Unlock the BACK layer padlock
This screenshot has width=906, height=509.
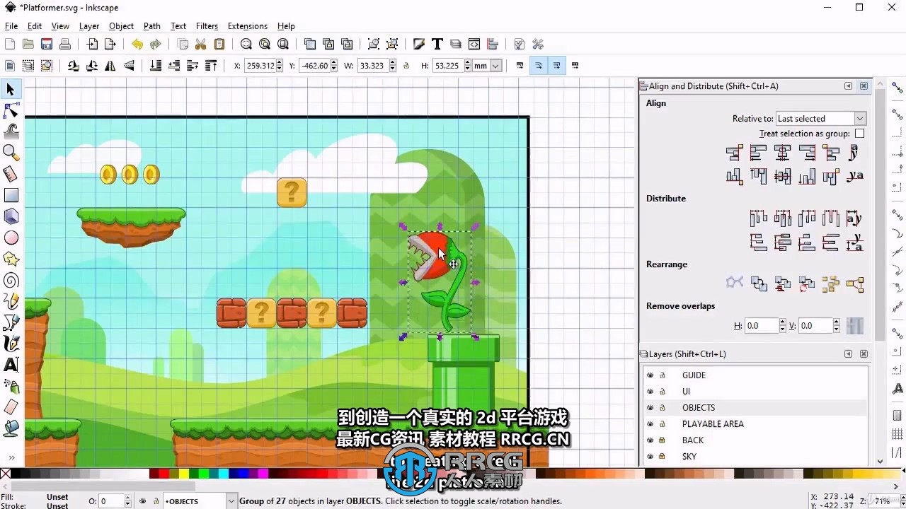663,440
